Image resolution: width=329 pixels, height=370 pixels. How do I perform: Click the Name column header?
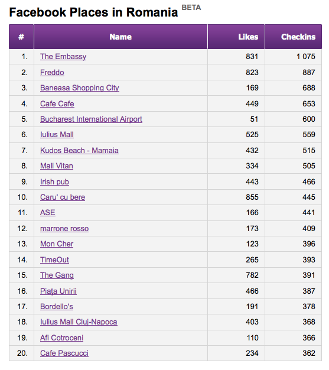click(120, 37)
